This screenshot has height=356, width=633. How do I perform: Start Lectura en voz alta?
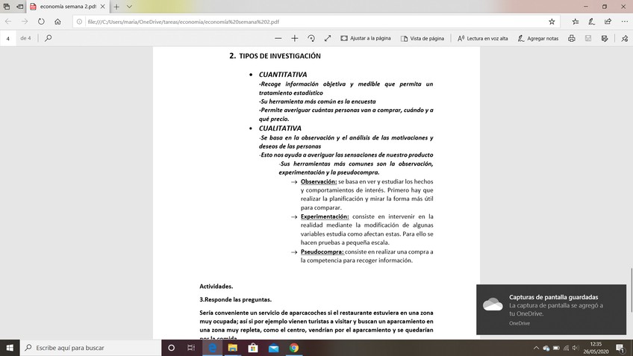(x=483, y=38)
